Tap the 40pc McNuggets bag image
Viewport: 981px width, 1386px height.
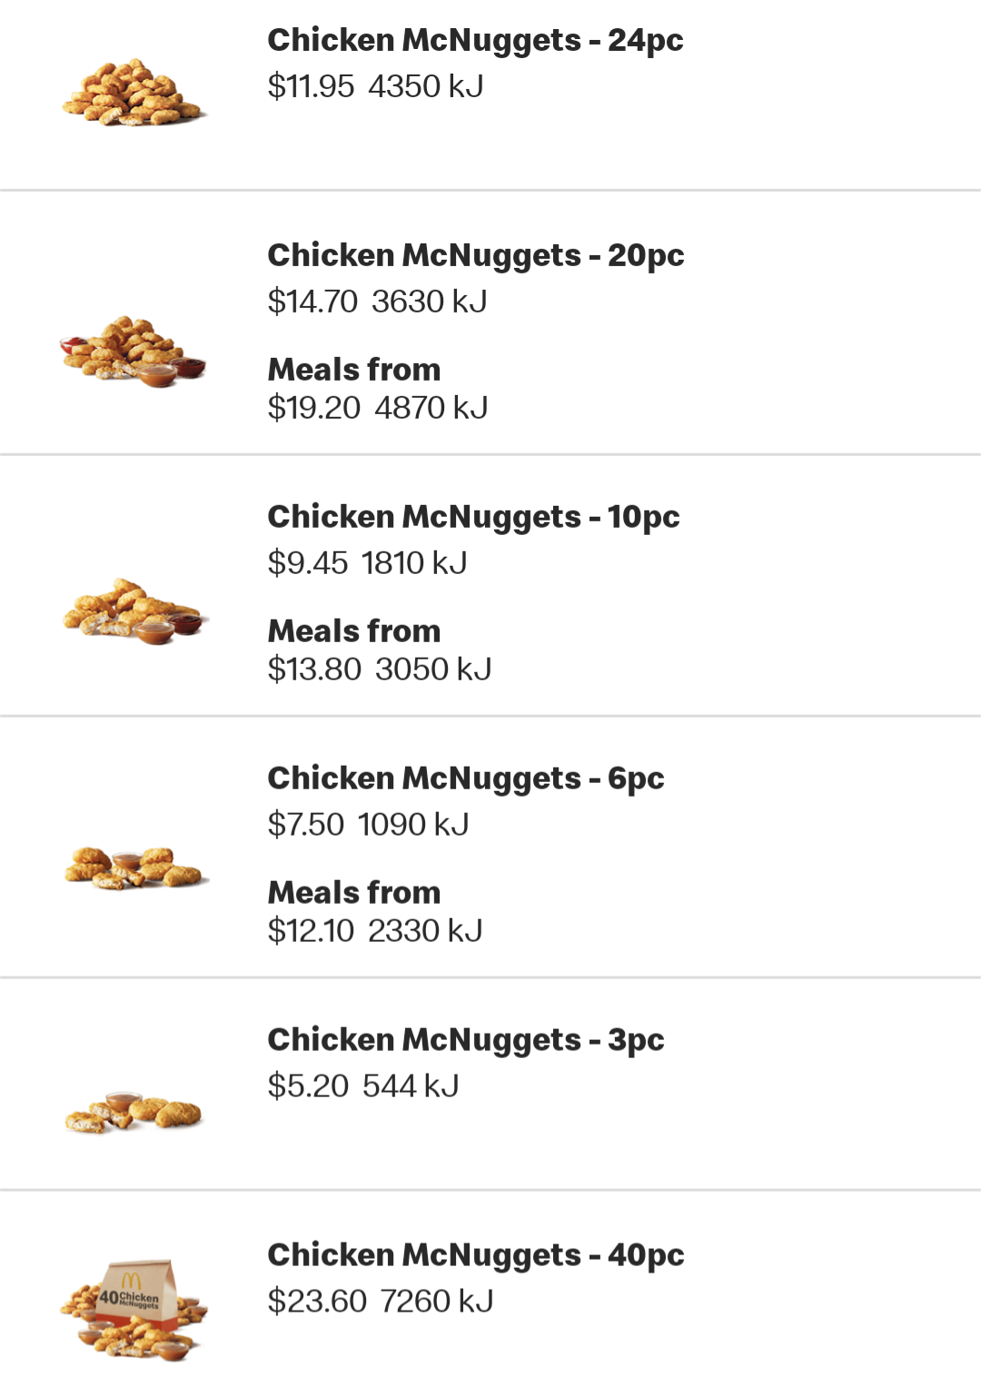[x=134, y=1310]
